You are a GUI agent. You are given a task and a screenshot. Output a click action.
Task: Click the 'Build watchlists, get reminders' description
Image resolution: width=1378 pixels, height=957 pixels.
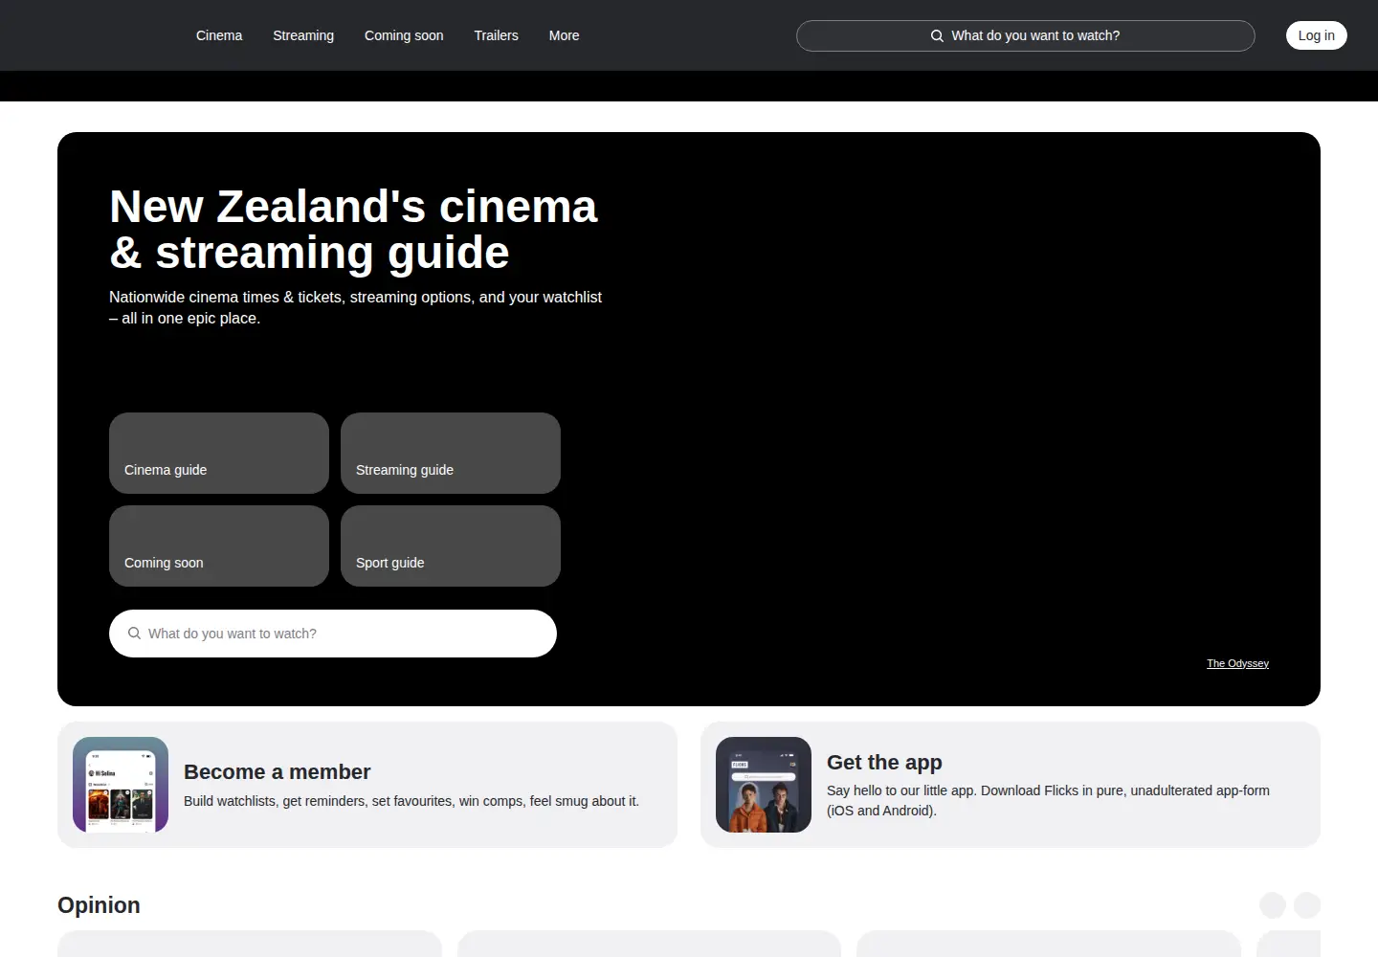(x=411, y=801)
